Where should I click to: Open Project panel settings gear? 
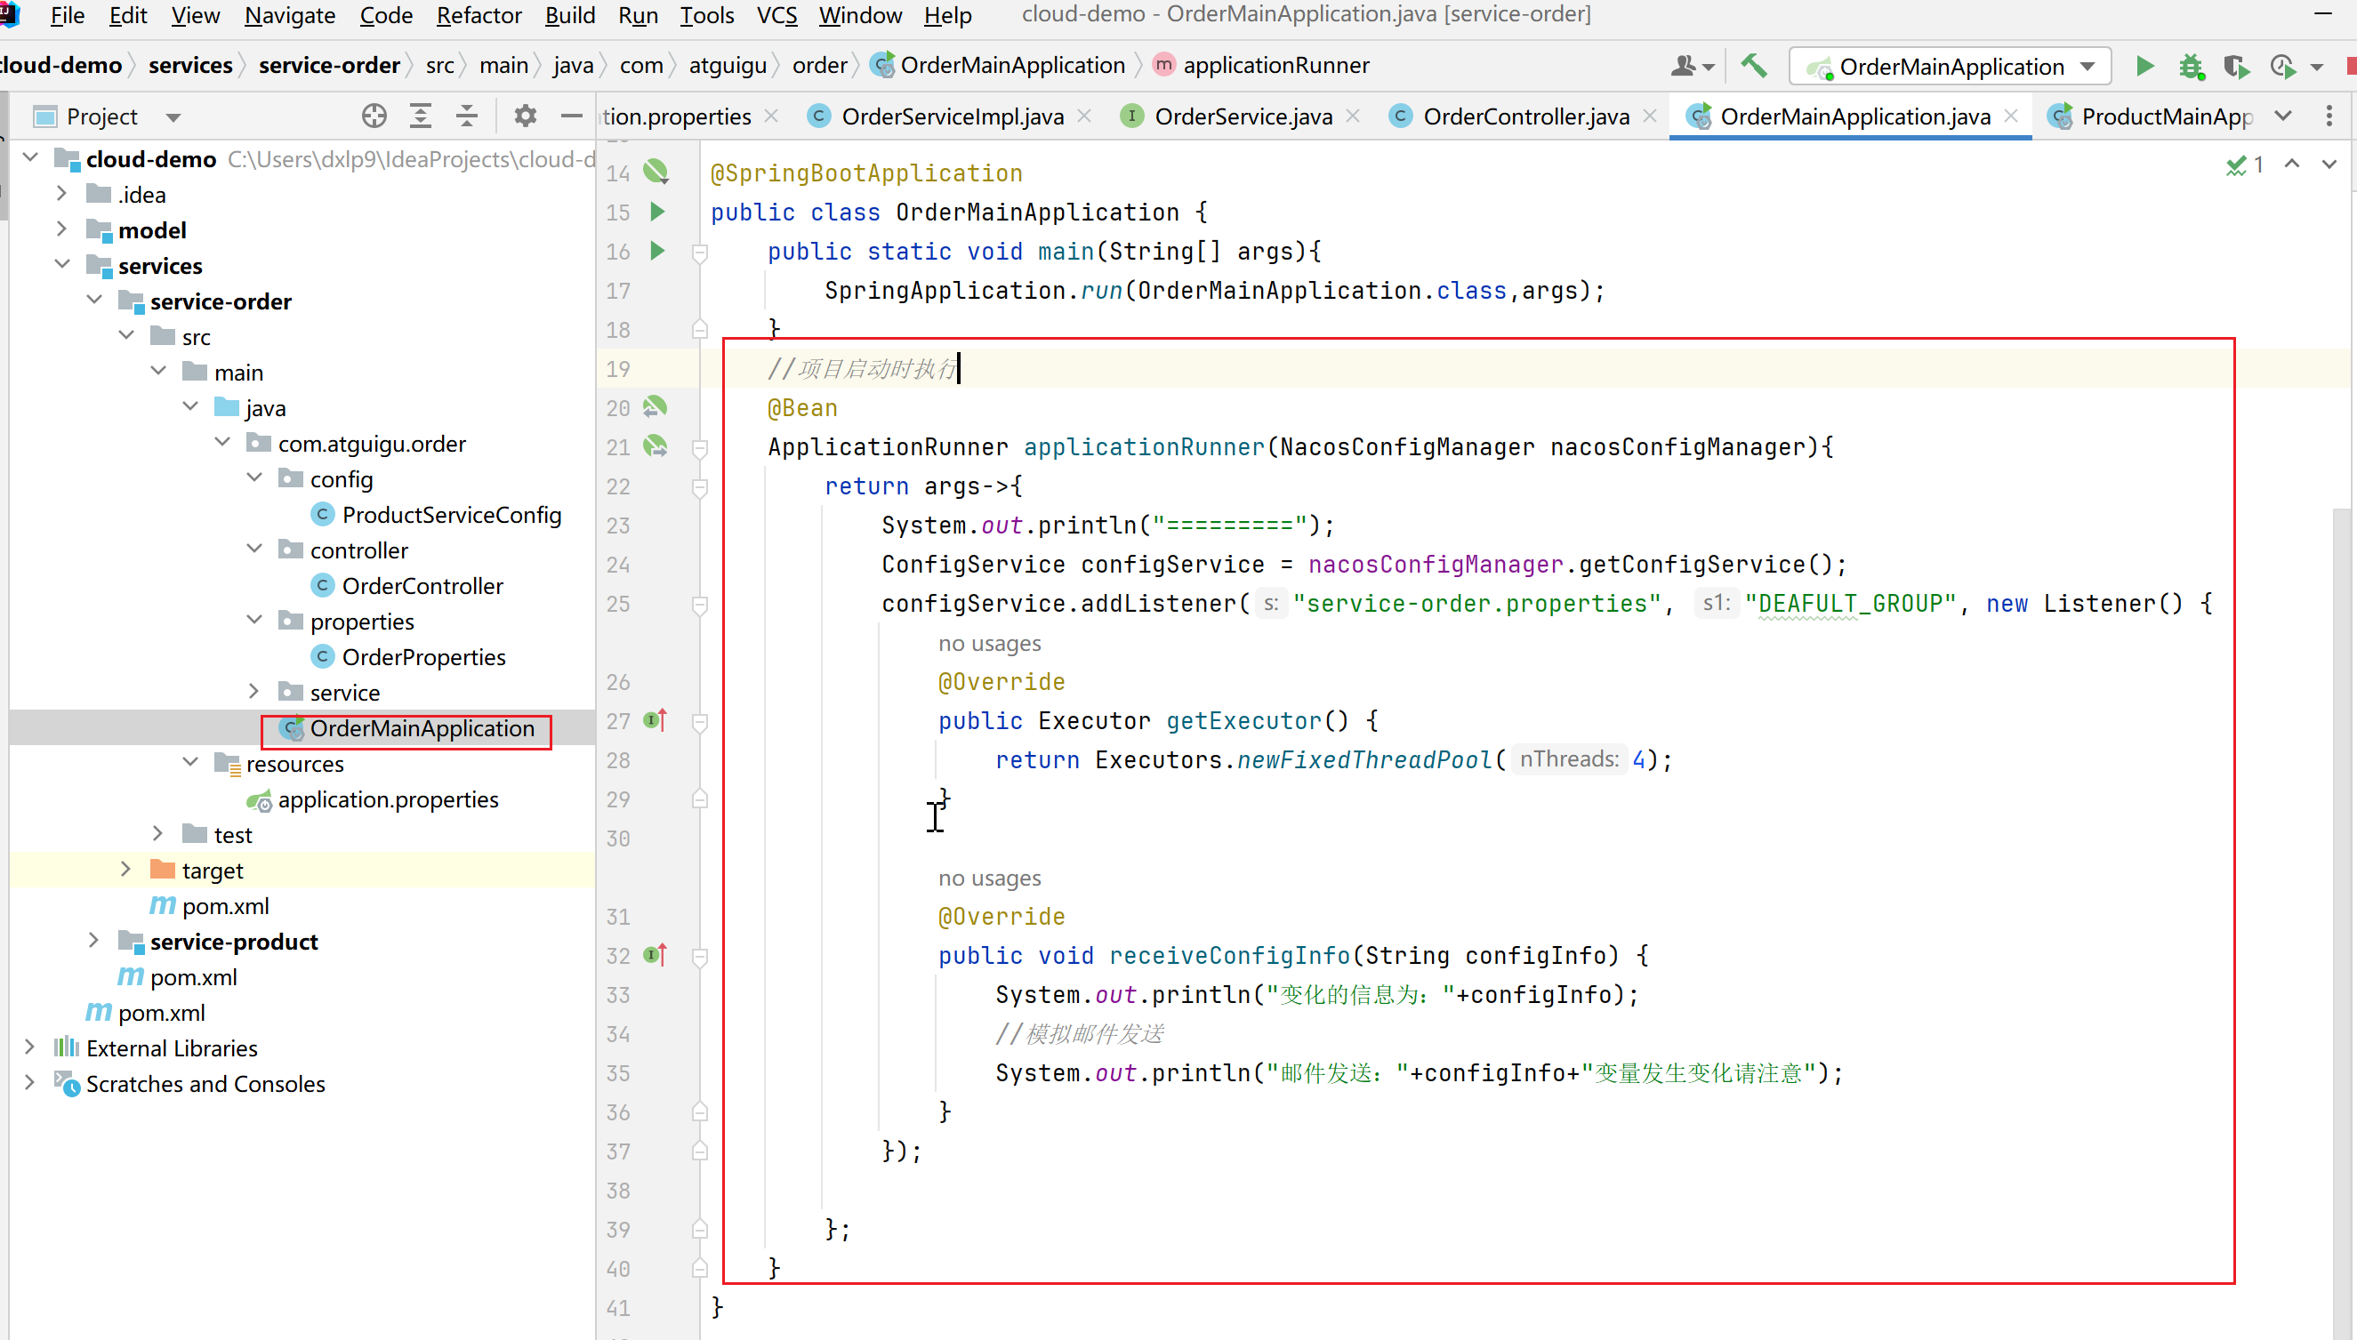tap(525, 116)
